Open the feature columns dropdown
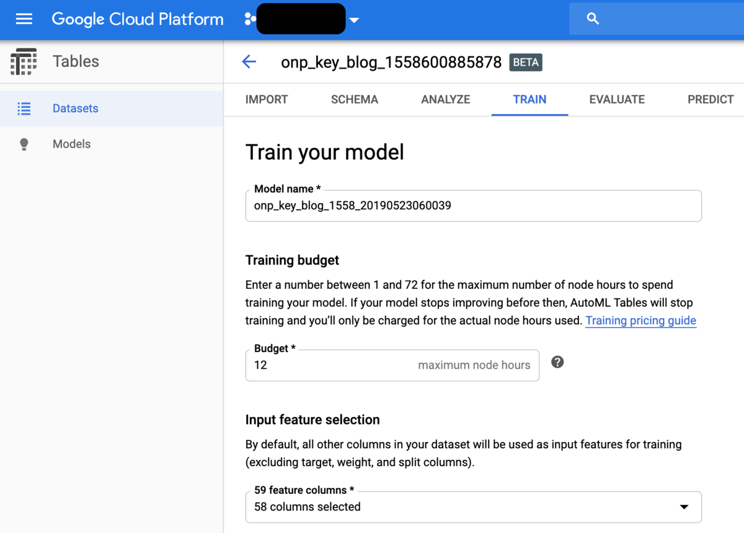The width and height of the screenshot is (744, 533). tap(684, 507)
